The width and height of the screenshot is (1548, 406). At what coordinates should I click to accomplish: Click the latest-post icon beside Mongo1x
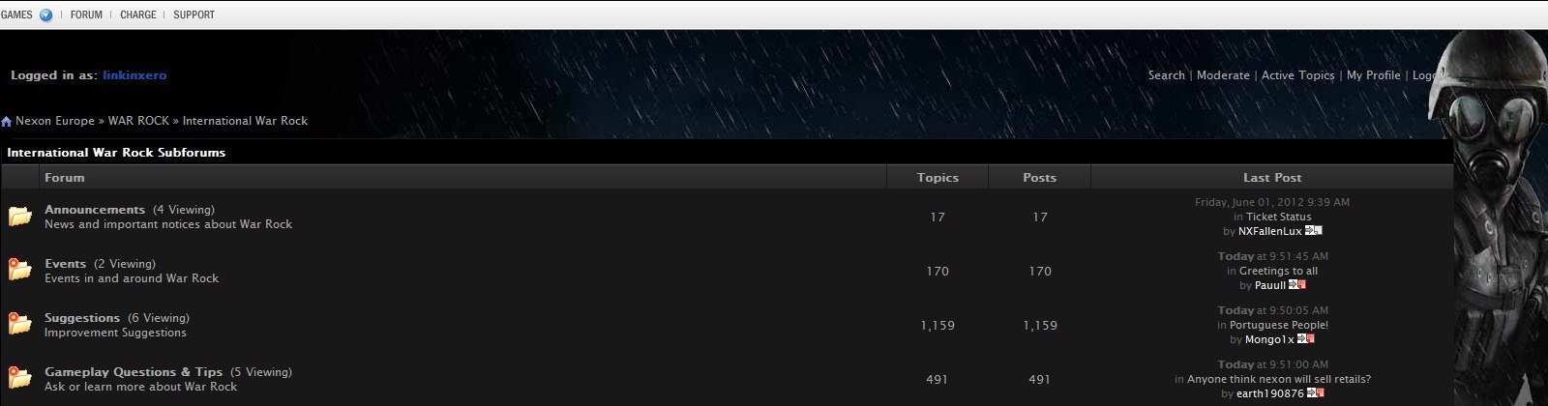click(x=1306, y=339)
